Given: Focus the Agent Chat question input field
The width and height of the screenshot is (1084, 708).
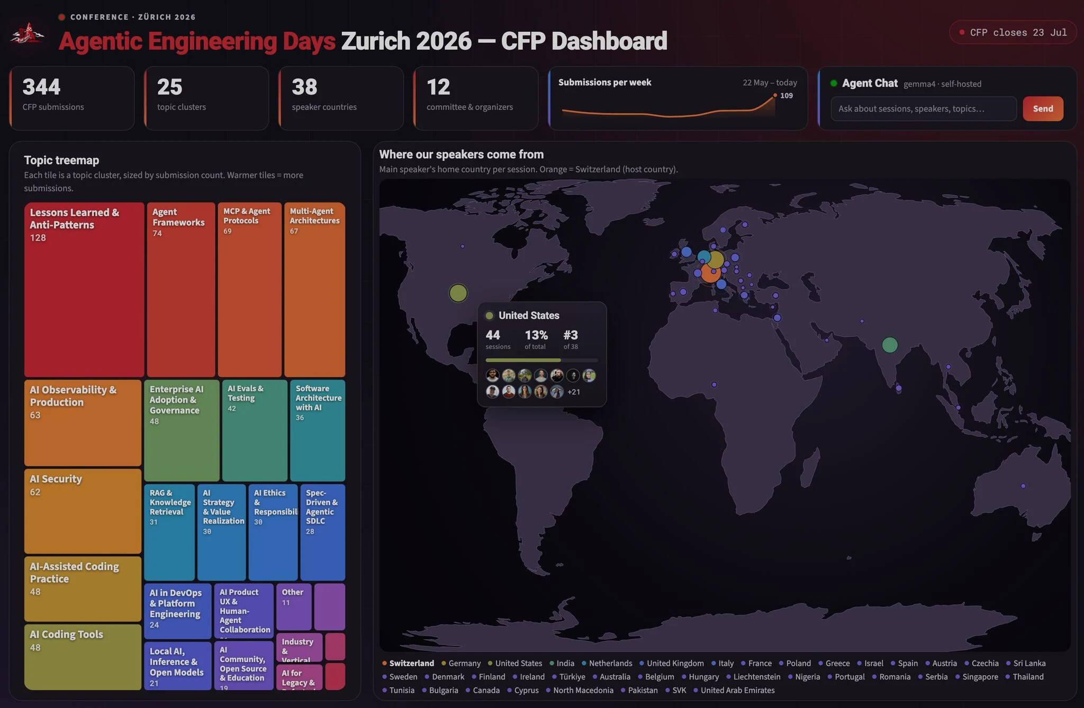Looking at the screenshot, I should [x=924, y=108].
